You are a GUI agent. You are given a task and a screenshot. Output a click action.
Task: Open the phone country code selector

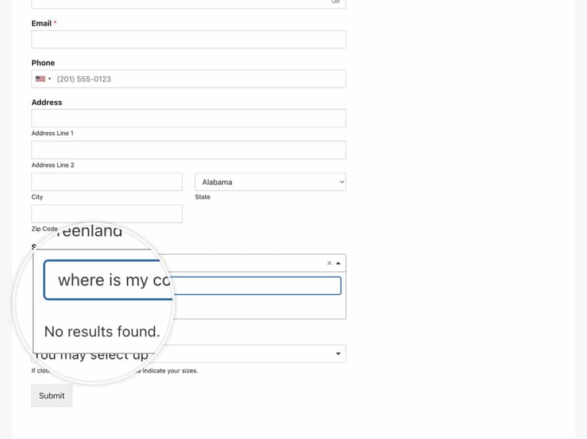click(43, 78)
